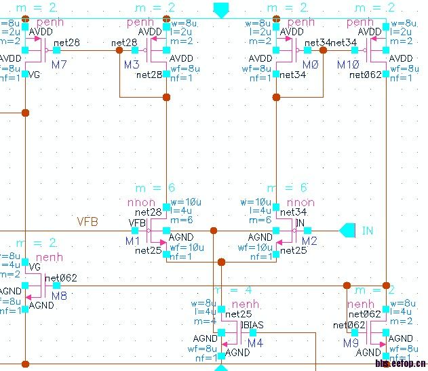The height and width of the screenshot is (371, 428).
Task: Click the net062 drain label below M10
Action: pyautogui.click(x=365, y=75)
